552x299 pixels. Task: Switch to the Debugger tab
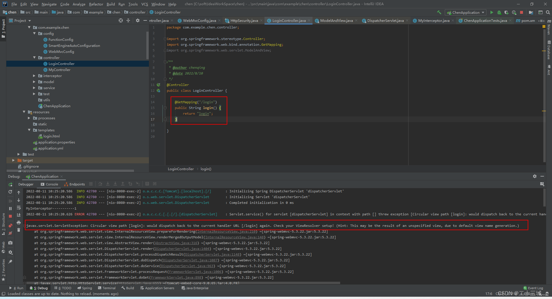click(x=26, y=184)
